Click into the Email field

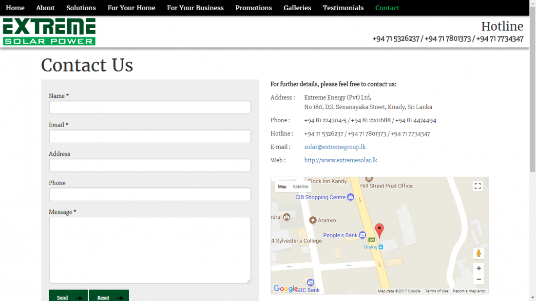pos(150,136)
